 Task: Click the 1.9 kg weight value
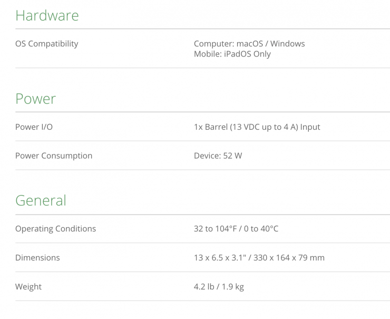click(x=232, y=287)
